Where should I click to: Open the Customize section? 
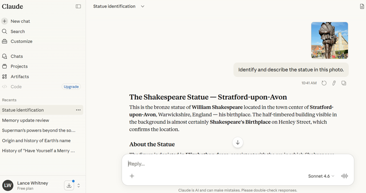click(x=21, y=41)
